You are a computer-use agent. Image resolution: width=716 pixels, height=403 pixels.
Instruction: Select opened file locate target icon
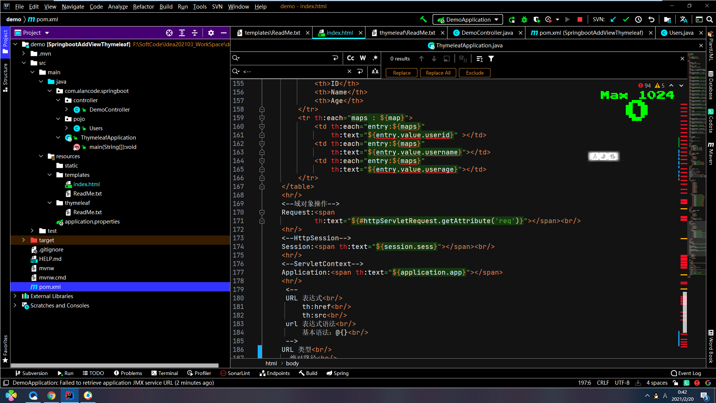point(169,33)
